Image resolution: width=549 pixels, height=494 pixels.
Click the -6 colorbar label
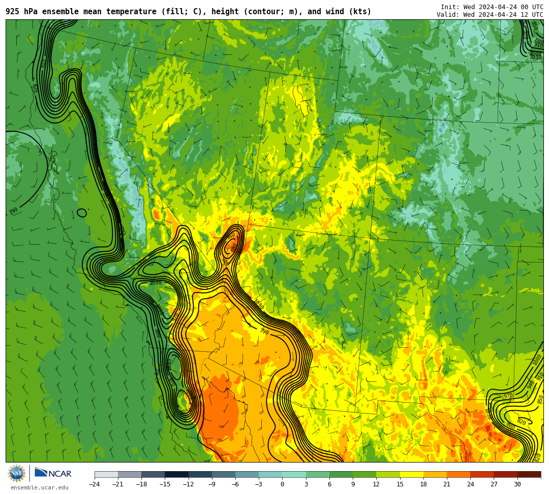click(x=235, y=484)
